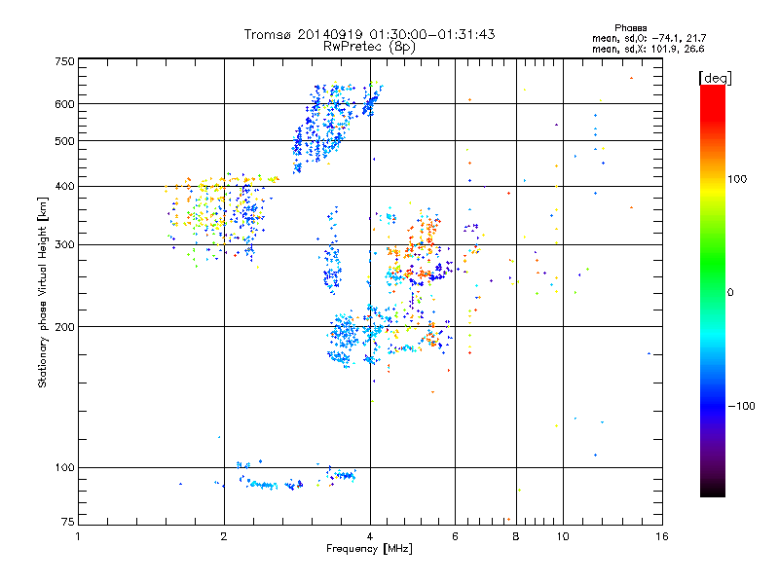
Task: Click the '1' frequency tick label
Action: click(x=78, y=536)
